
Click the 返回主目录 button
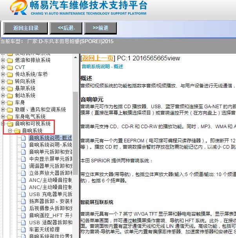click(x=25, y=28)
